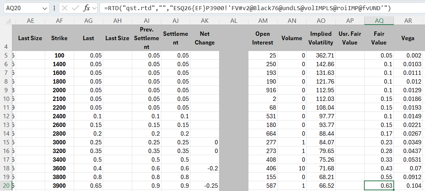Expand the formula bar function dropdown chevron
Screen dimensions: 425x191
pos(94,8)
